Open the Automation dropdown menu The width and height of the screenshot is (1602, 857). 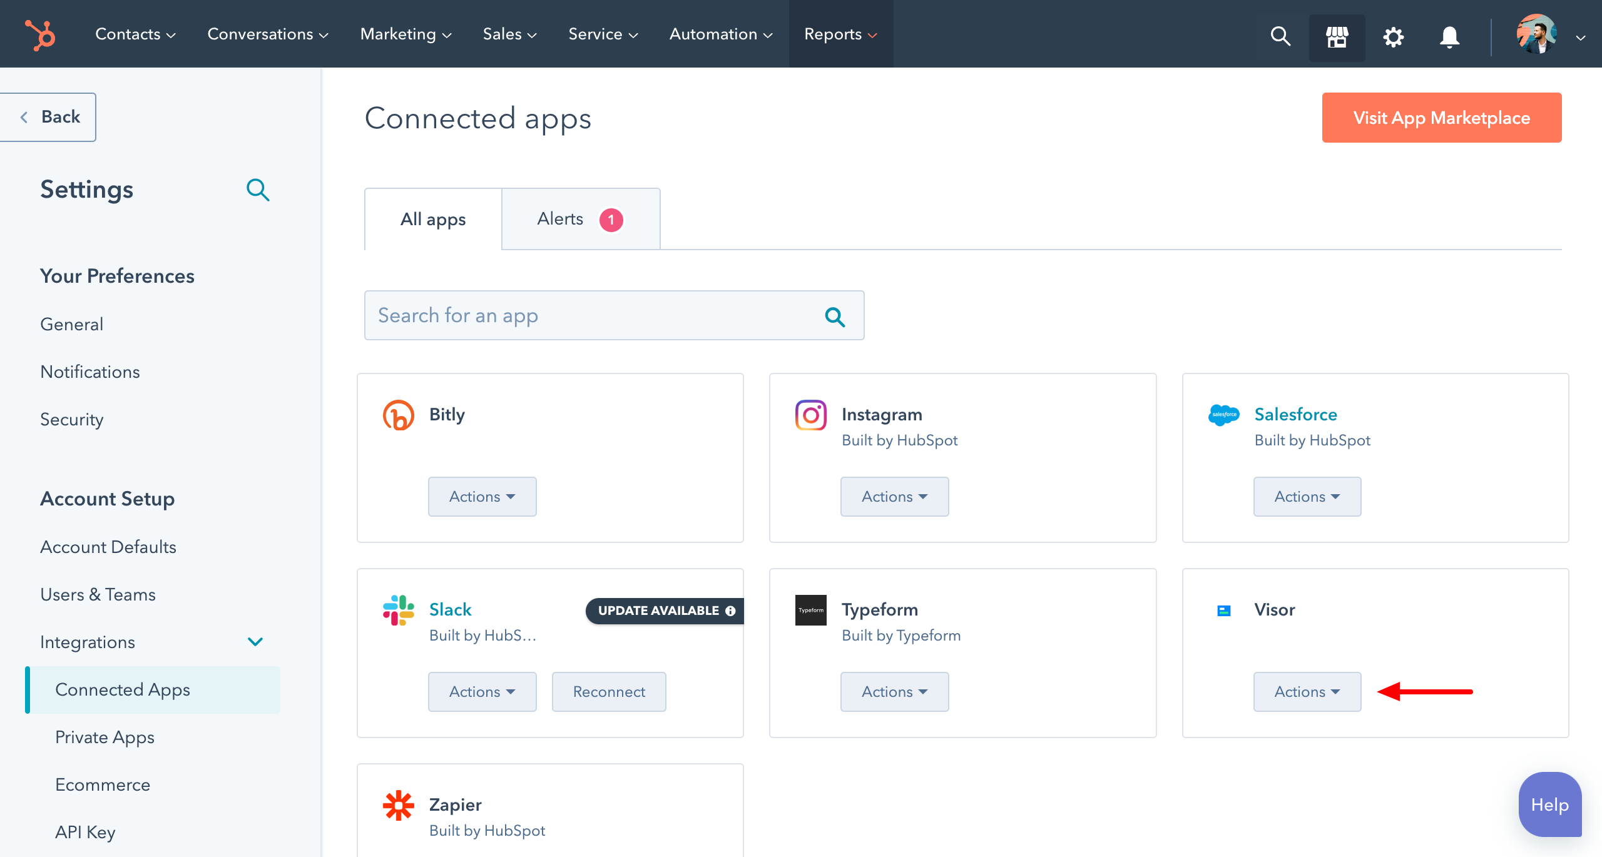(x=721, y=34)
